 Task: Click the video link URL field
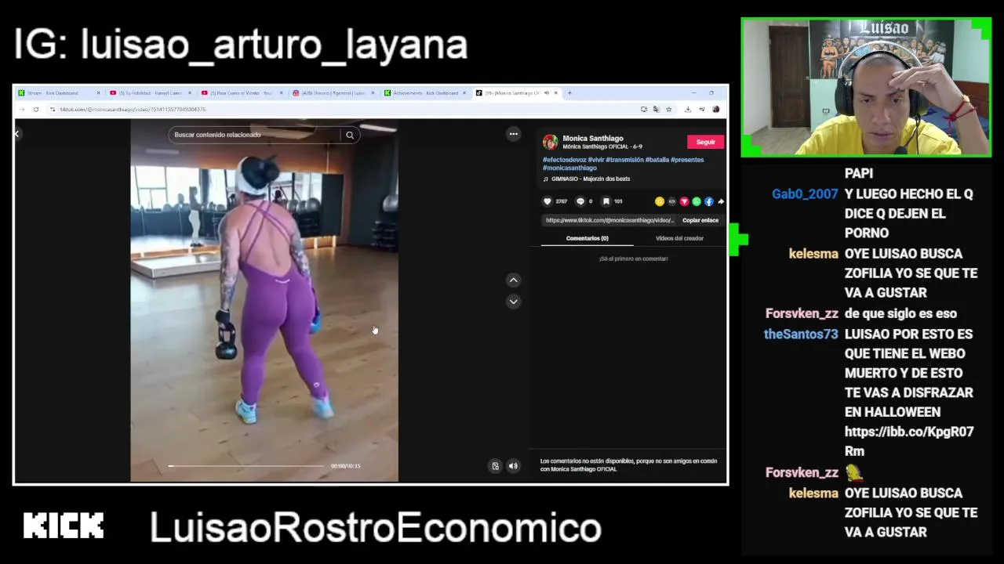[609, 220]
